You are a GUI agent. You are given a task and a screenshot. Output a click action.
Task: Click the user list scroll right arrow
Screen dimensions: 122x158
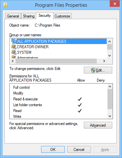pos(104,61)
